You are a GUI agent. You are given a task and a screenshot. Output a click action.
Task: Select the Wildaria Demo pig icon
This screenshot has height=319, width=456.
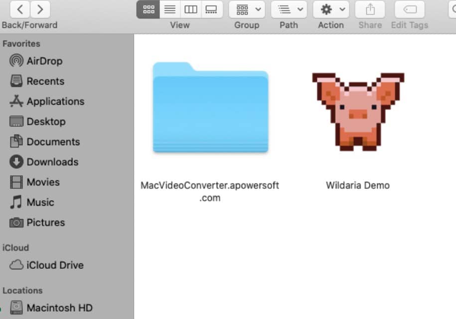coord(358,112)
